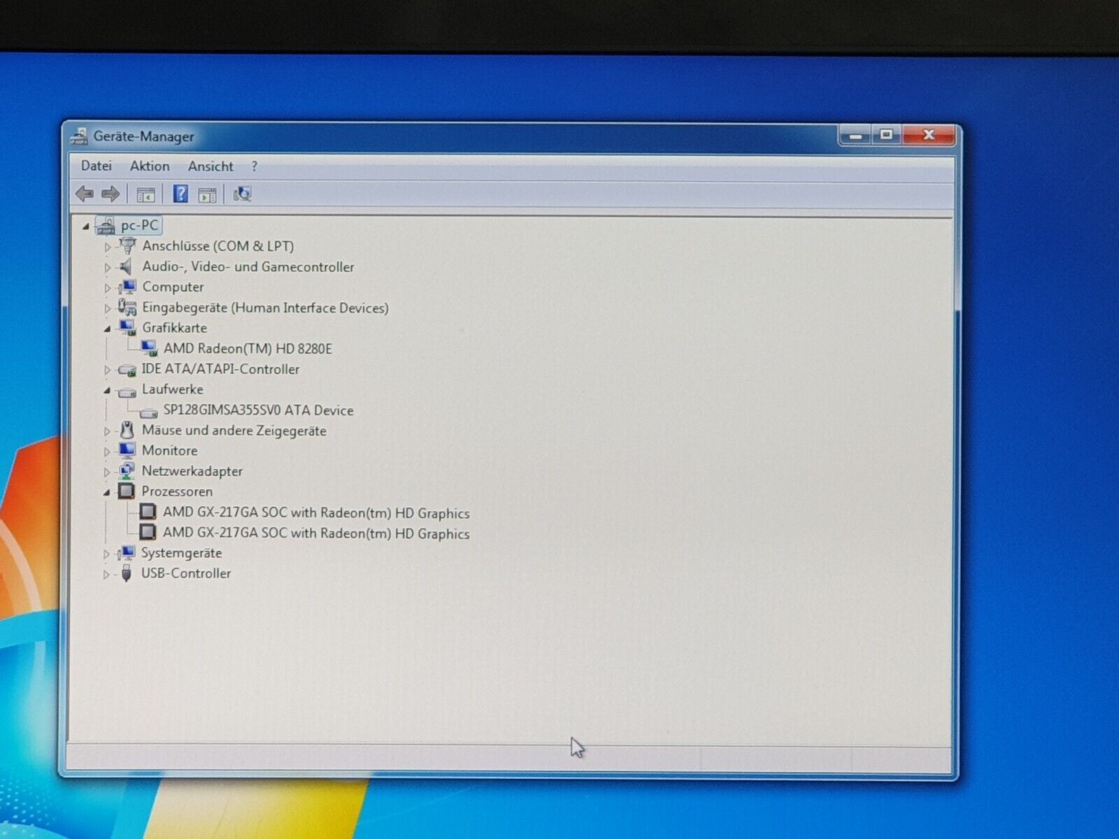Select AMD Radeon(TM) HD 8280E device
This screenshot has width=1119, height=839.
coord(248,348)
